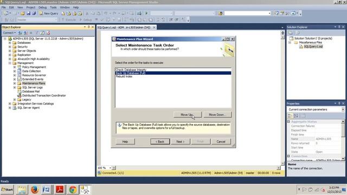Click Cancel in the wizard
The image size is (347, 195).
tap(221, 141)
